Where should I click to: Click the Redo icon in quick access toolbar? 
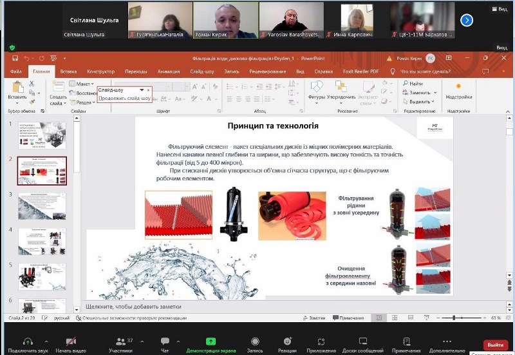(x=42, y=58)
